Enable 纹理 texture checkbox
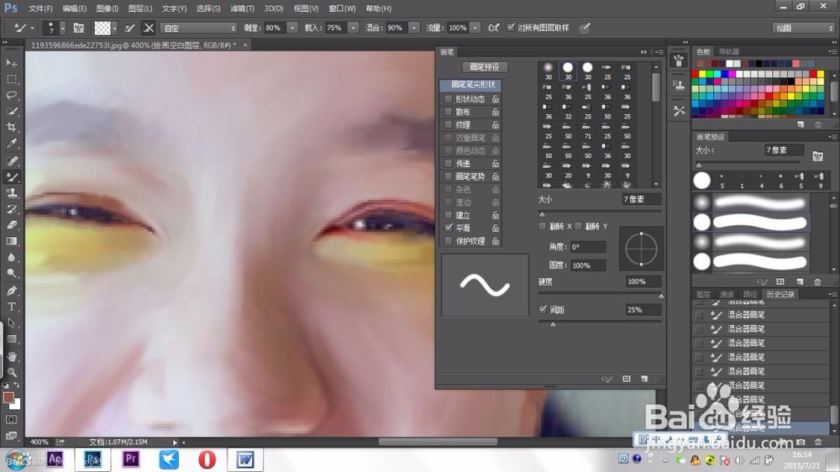Viewport: 840px width, 472px height. point(449,125)
